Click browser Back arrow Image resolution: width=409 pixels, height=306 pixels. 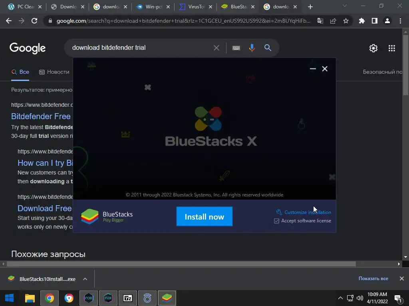click(9, 21)
